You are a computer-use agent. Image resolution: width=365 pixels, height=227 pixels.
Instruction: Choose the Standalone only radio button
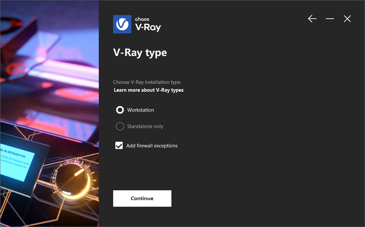tap(120, 126)
